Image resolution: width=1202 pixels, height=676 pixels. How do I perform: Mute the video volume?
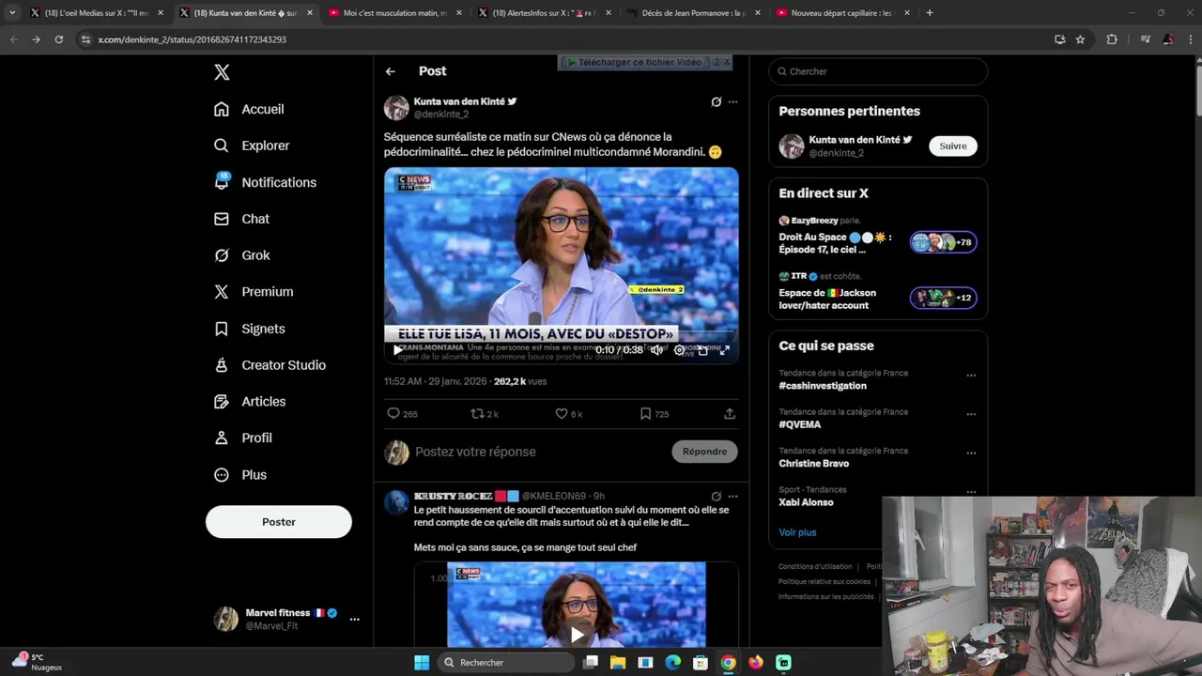pos(656,350)
